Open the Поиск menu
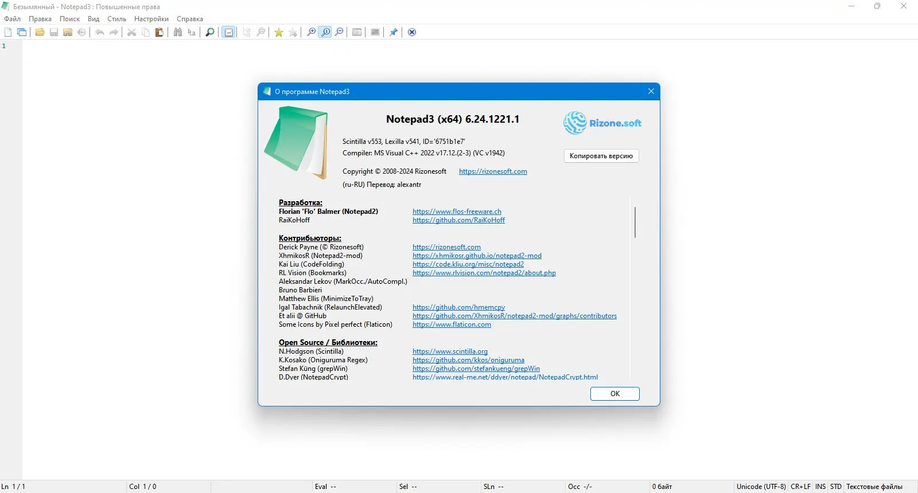 (70, 19)
